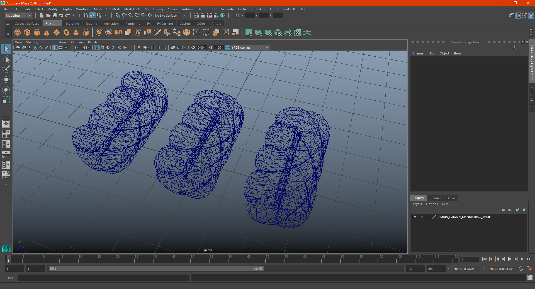Screen dimensions: 535x289
Task: Toggle the viewport grid display
Action: (55, 48)
